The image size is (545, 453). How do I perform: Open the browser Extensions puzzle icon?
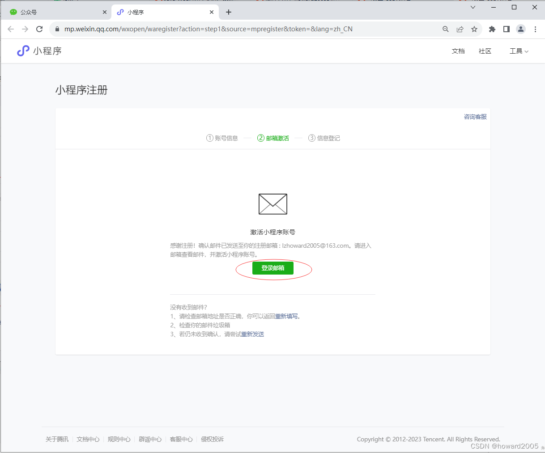tap(492, 29)
